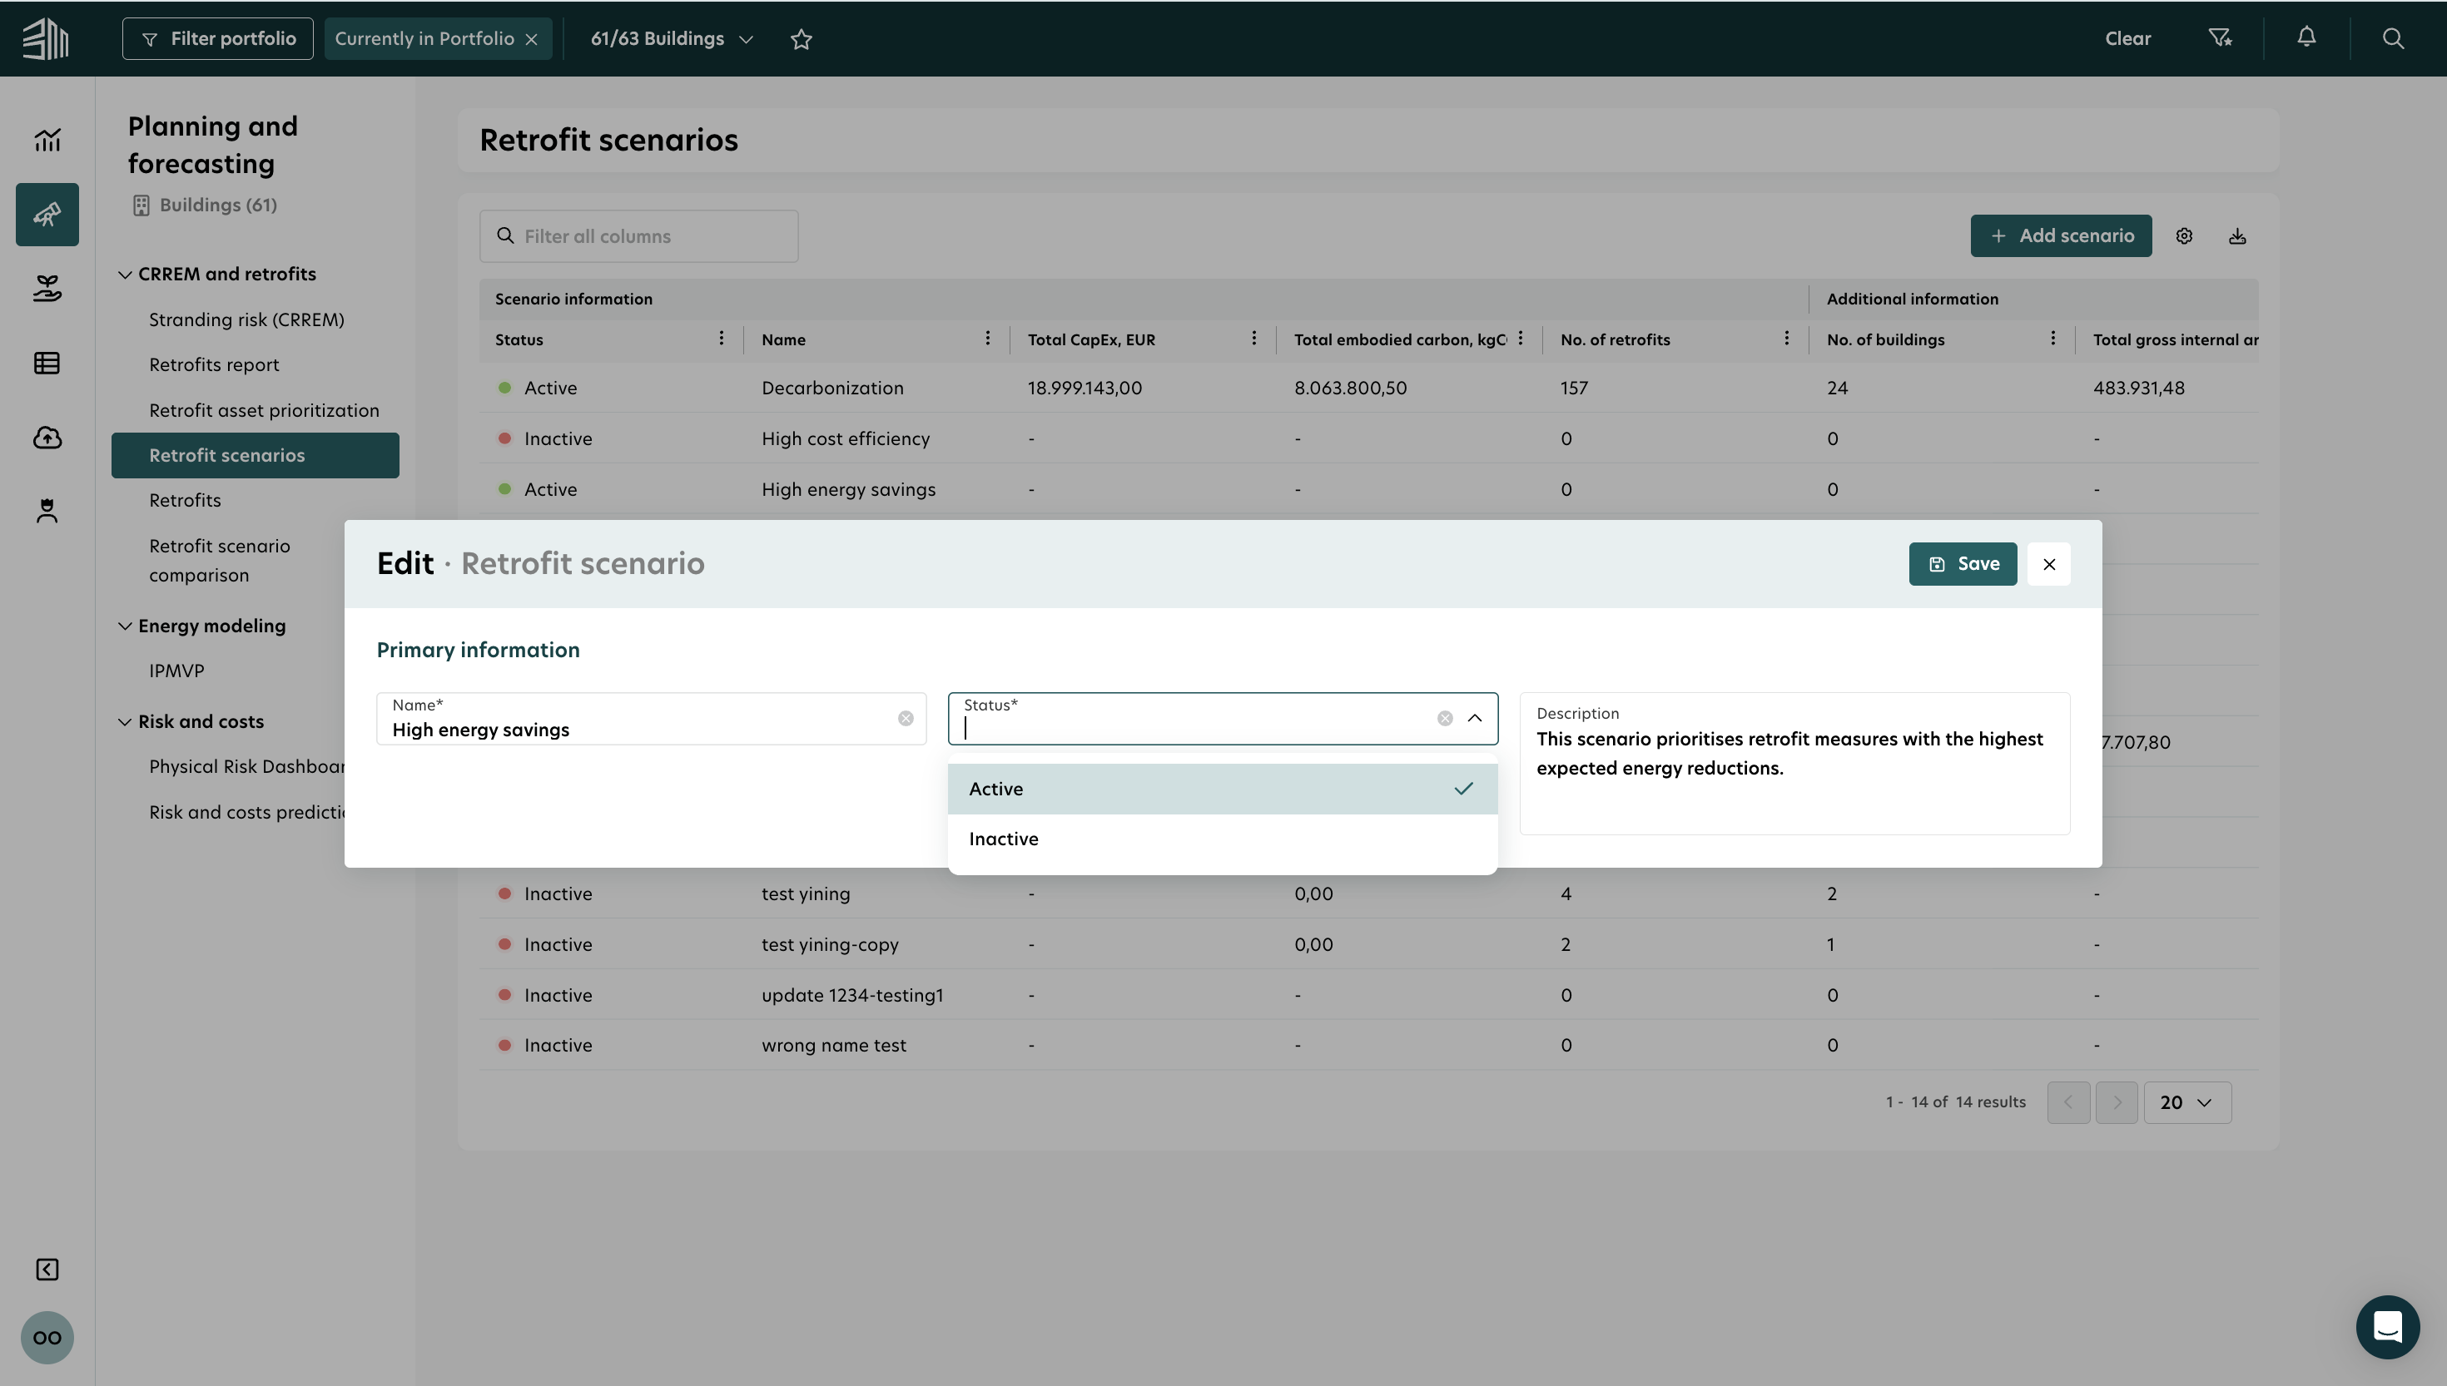Open the analytics chart sidebar icon

point(47,140)
